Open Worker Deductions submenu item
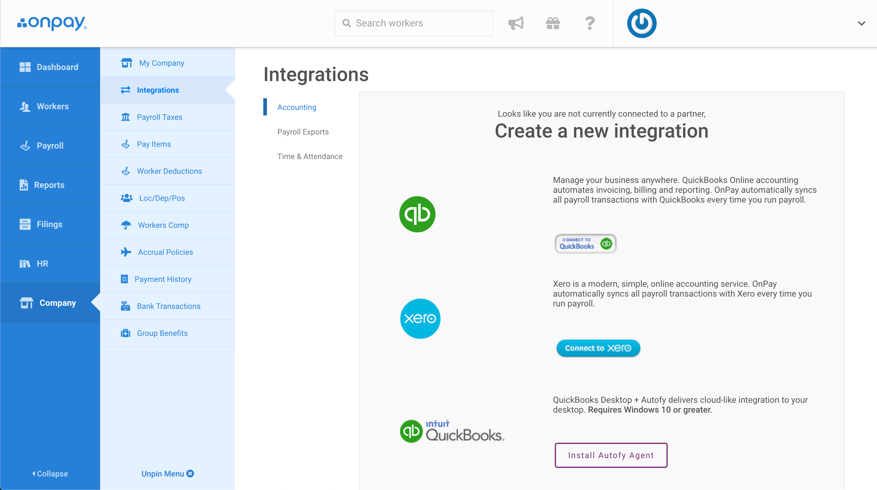877x490 pixels. pyautogui.click(x=168, y=171)
